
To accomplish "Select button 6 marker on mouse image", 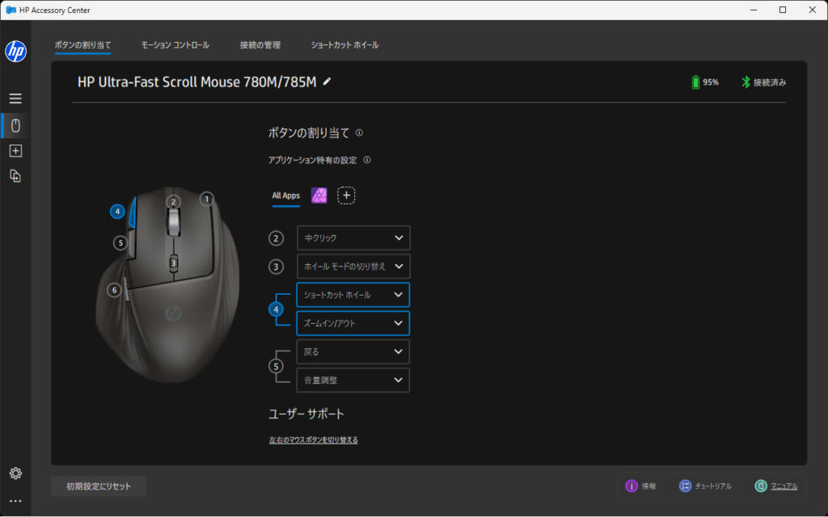I will [x=114, y=290].
